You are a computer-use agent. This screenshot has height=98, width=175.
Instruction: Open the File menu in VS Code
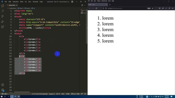(x=6, y=2)
